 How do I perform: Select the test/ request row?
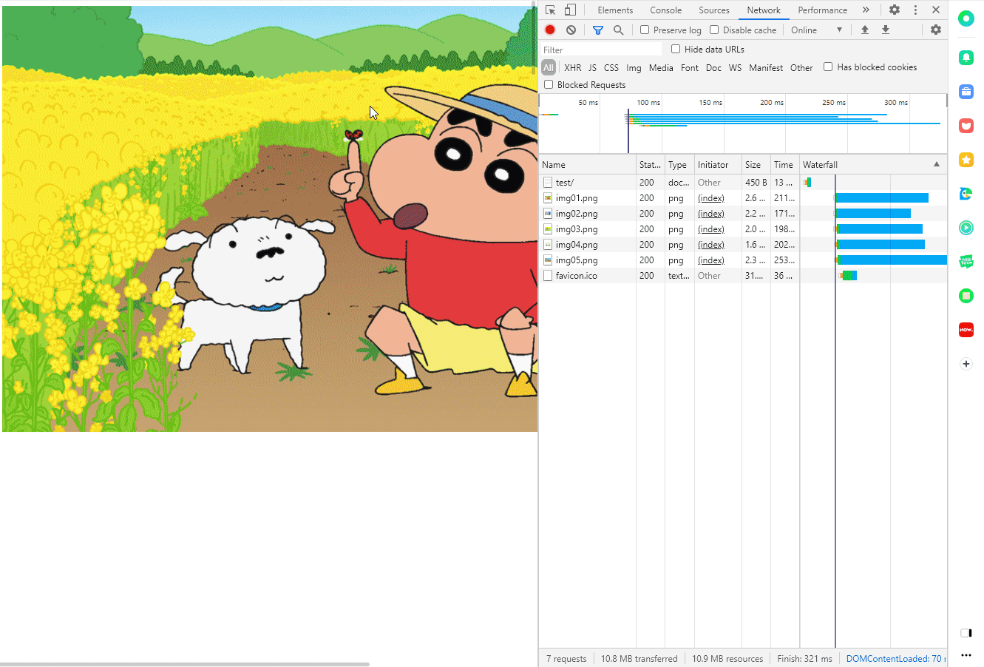[743, 182]
